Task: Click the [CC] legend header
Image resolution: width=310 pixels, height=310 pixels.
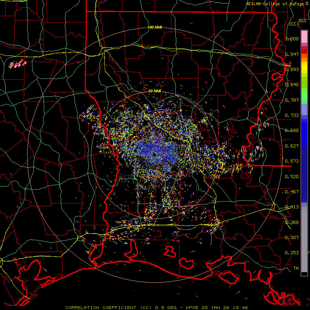Action: [x=294, y=24]
